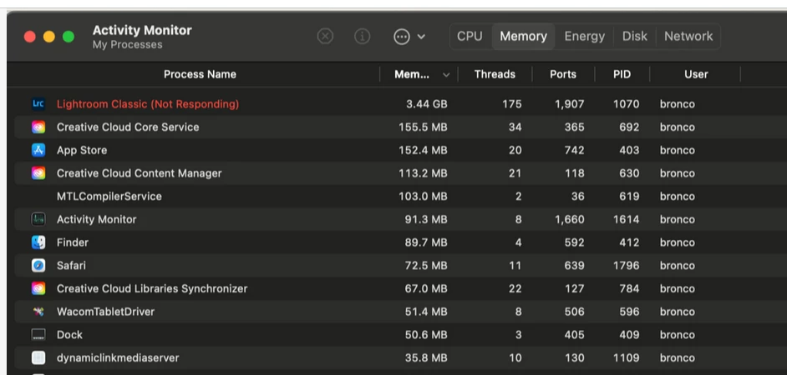The height and width of the screenshot is (375, 787).
Task: Click the 50.6 MB memory value
Action: tap(426, 334)
